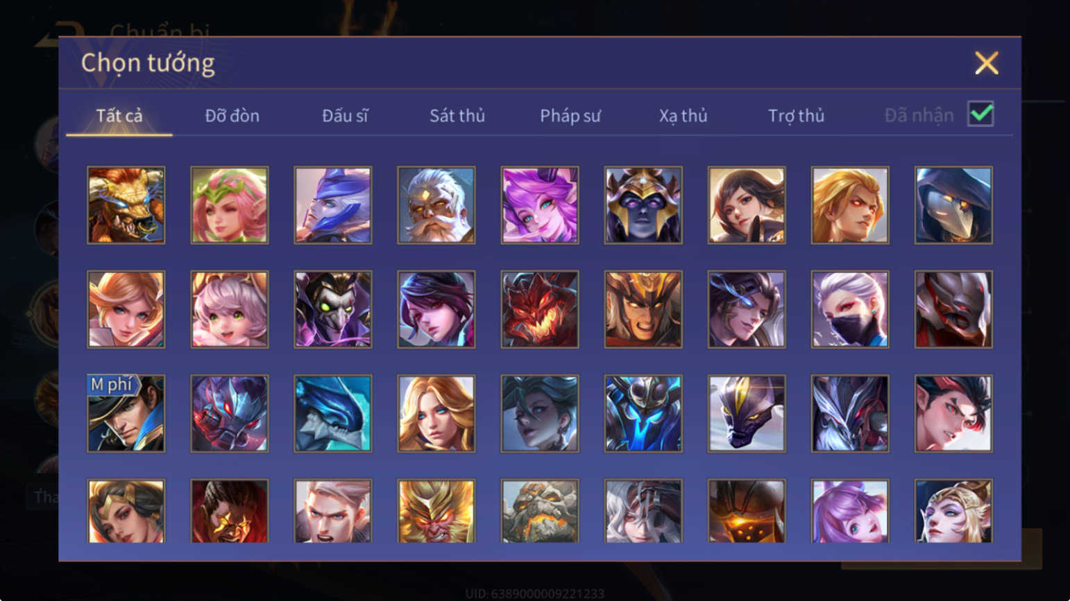This screenshot has height=601, width=1070.
Task: Select the hooded plague-mask hero
Action: coord(953,205)
